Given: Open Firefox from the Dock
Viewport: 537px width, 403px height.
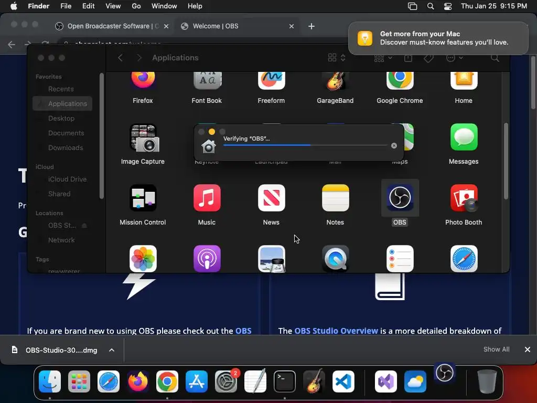Looking at the screenshot, I should pyautogui.click(x=138, y=381).
